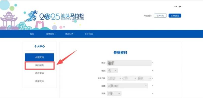Open 修改密码 in the sidebar

39,73
